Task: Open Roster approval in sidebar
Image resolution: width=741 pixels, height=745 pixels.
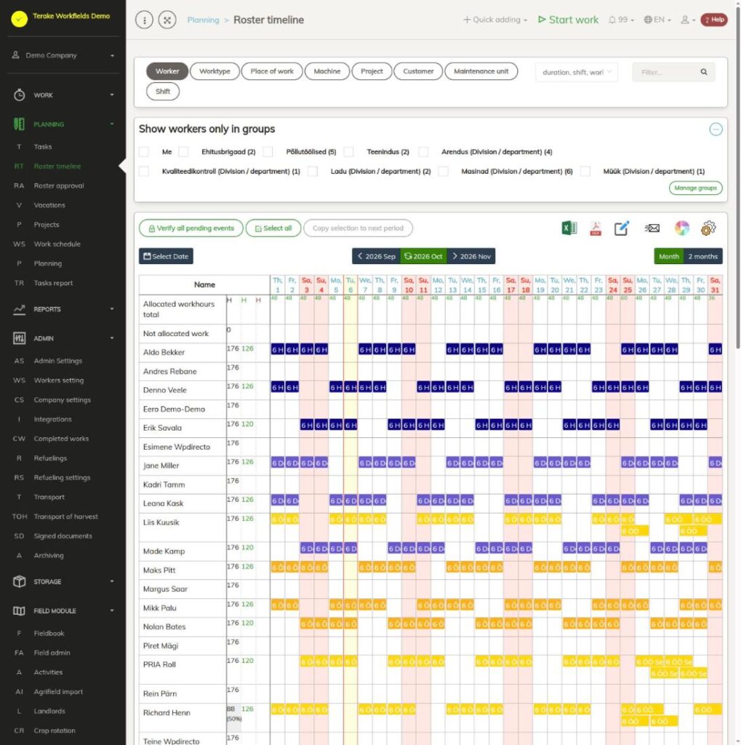Action: click(58, 186)
